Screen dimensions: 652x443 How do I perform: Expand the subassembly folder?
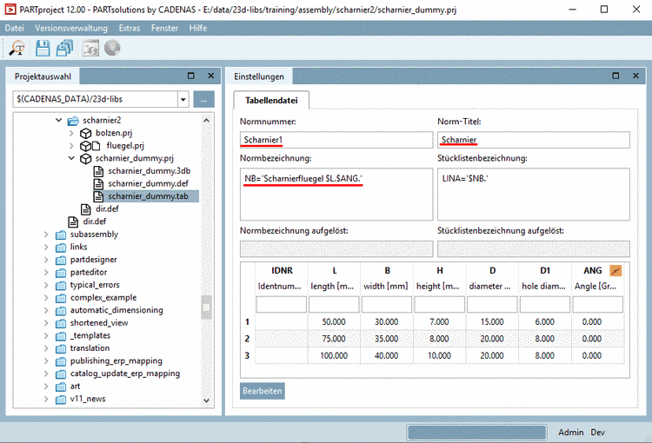click(47, 235)
